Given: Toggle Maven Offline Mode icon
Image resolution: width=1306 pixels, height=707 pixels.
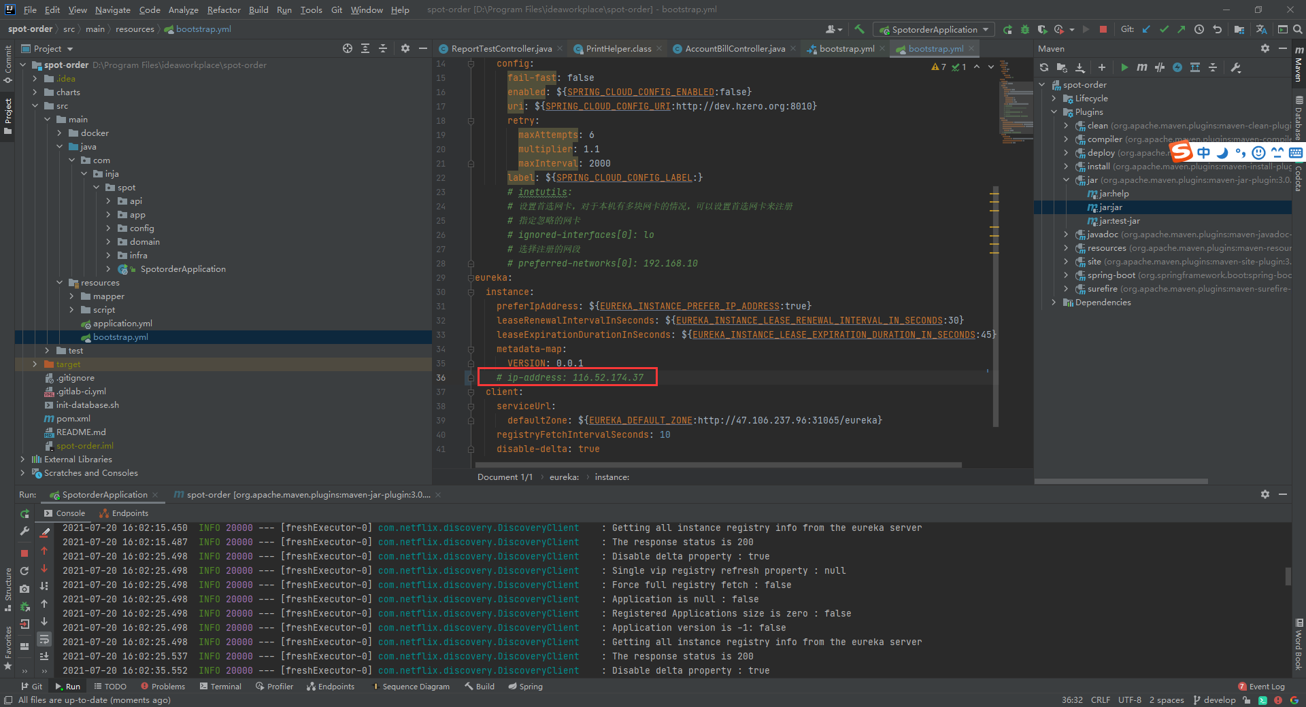Looking at the screenshot, I should tap(1160, 67).
